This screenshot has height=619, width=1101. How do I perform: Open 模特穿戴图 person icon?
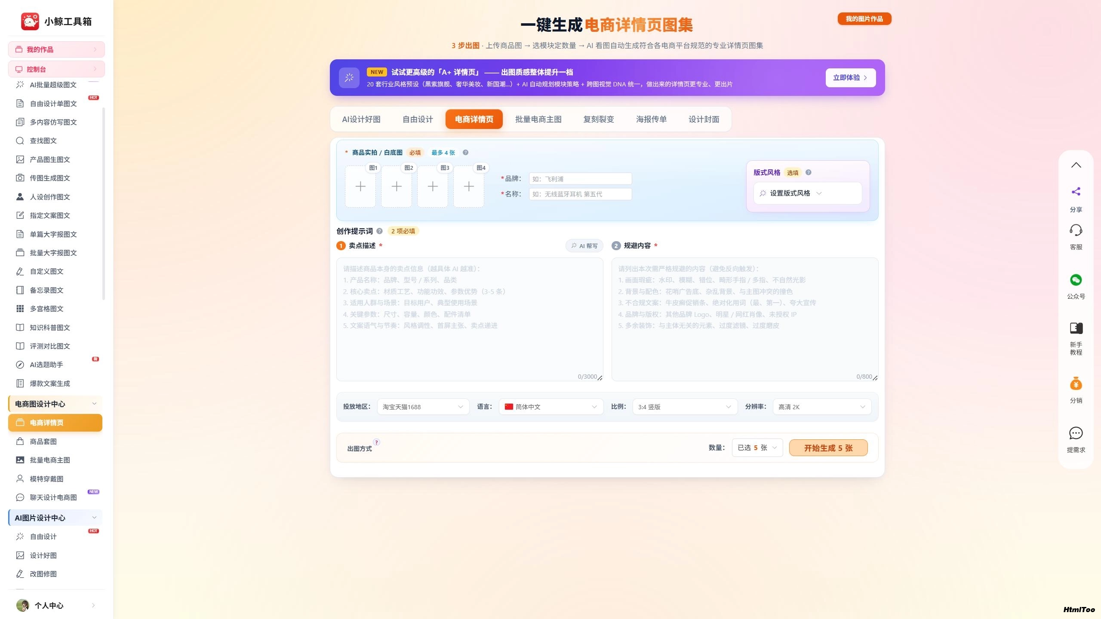(20, 479)
